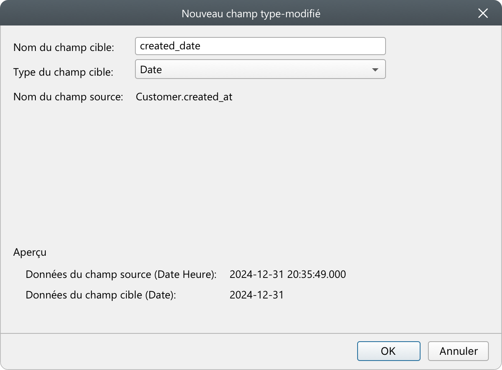502x370 pixels.
Task: Click into the created_date name field
Action: coord(260,46)
